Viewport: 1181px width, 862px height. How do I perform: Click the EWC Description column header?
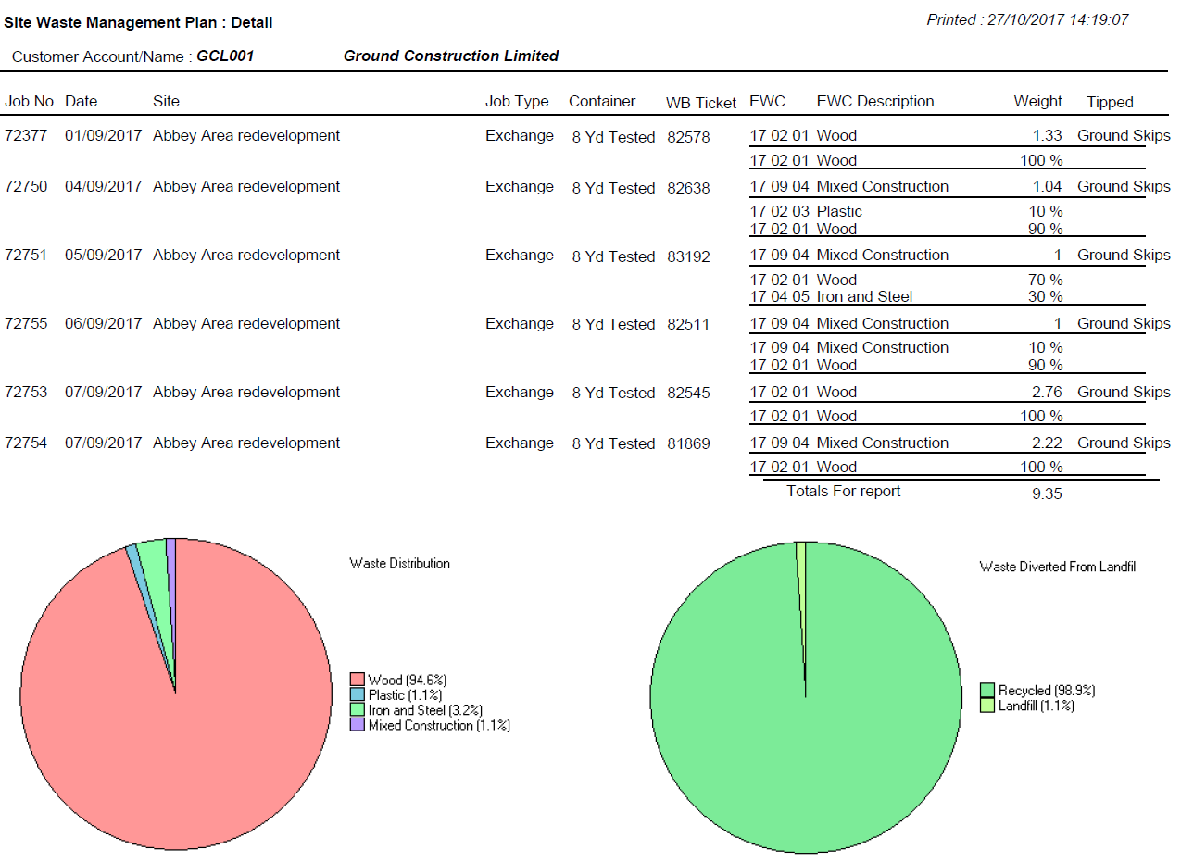(874, 102)
